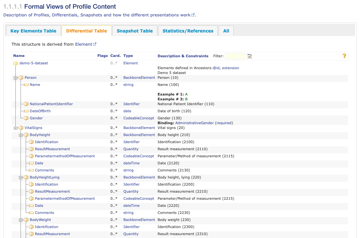This screenshot has width=360, height=238.
Task: Select the Statistics/References tab
Action: tap(188, 31)
